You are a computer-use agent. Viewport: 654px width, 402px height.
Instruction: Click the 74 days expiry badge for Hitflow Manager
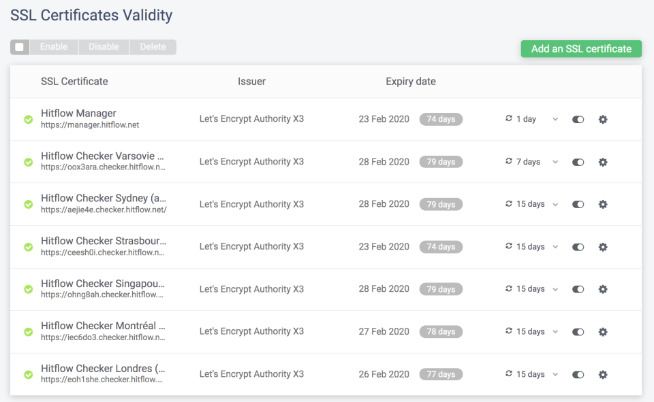coord(441,119)
